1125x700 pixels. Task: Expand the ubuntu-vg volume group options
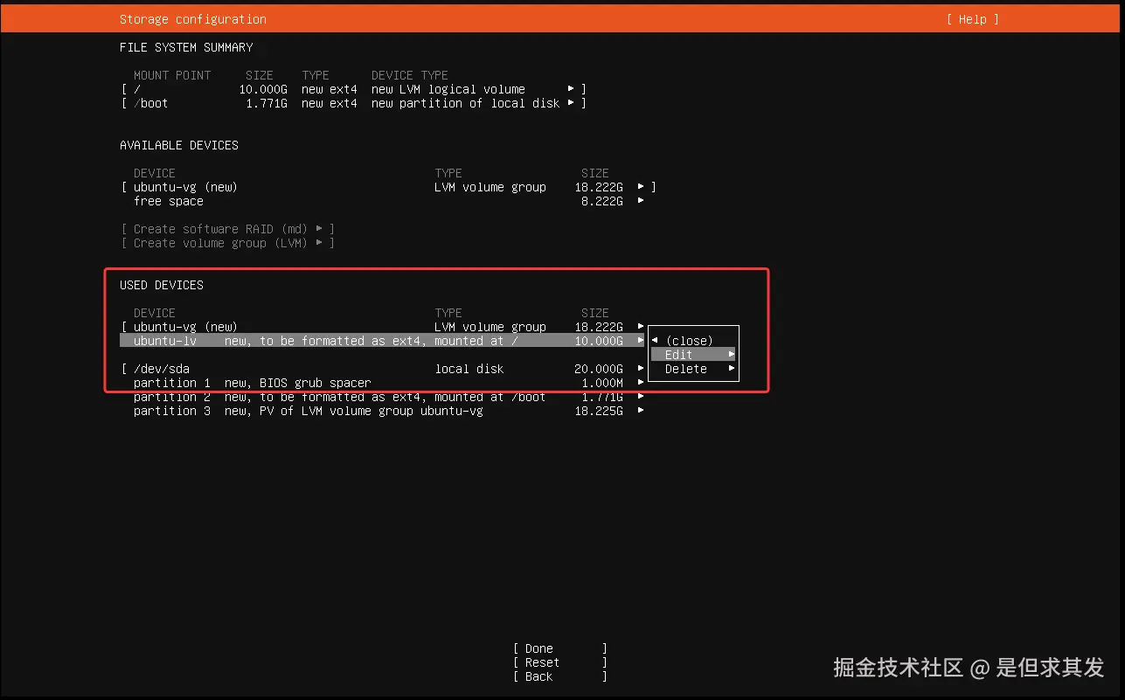(642, 186)
